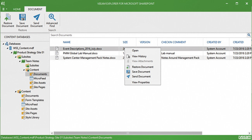This screenshot has height=140, width=252.
Task: Click the file icon of PMM Global Lab Manual.docx
Action: click(x=57, y=53)
